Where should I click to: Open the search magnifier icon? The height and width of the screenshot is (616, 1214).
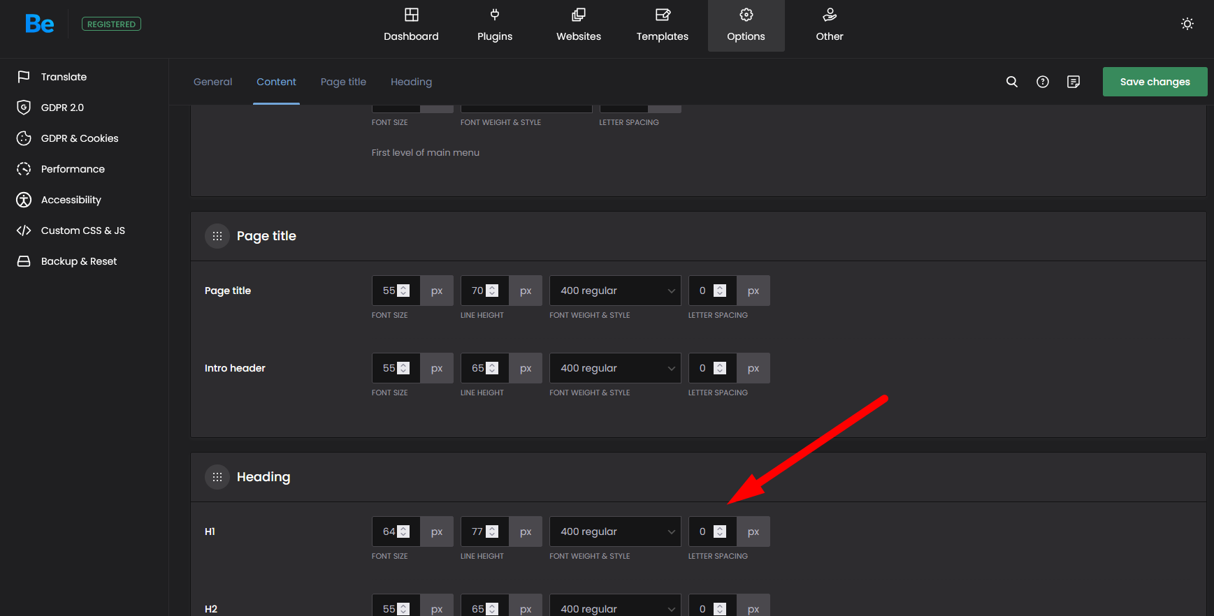point(1011,82)
